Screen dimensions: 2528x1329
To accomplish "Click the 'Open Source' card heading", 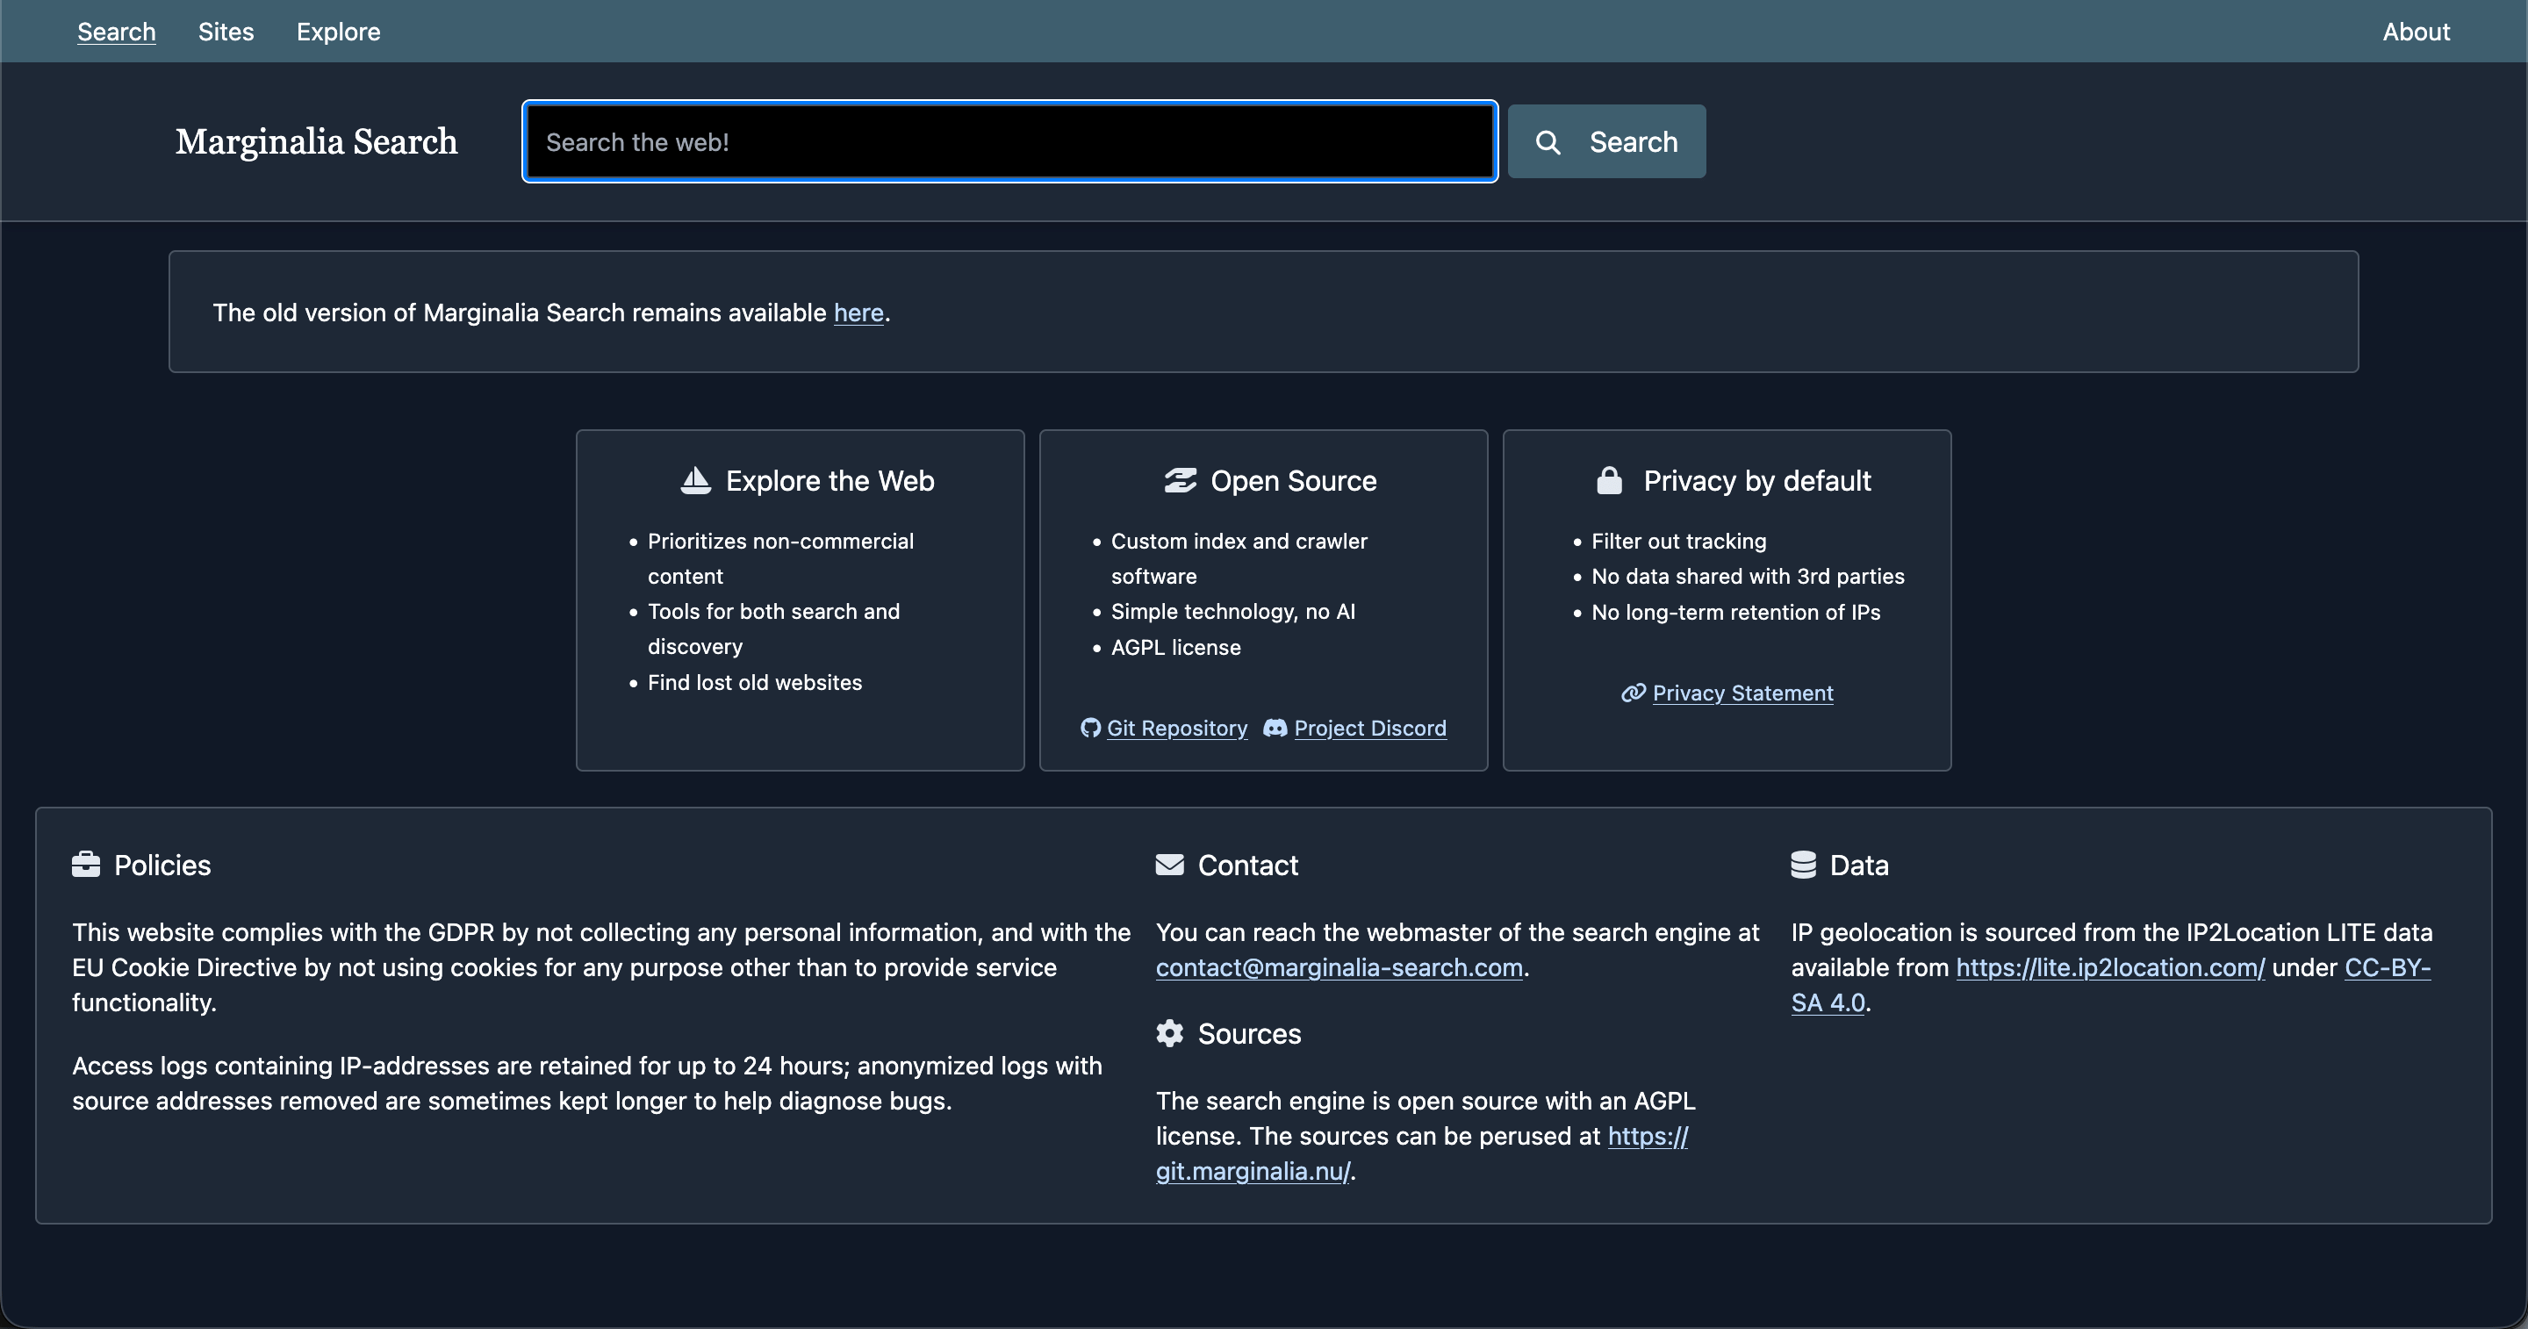I will [x=1294, y=480].
